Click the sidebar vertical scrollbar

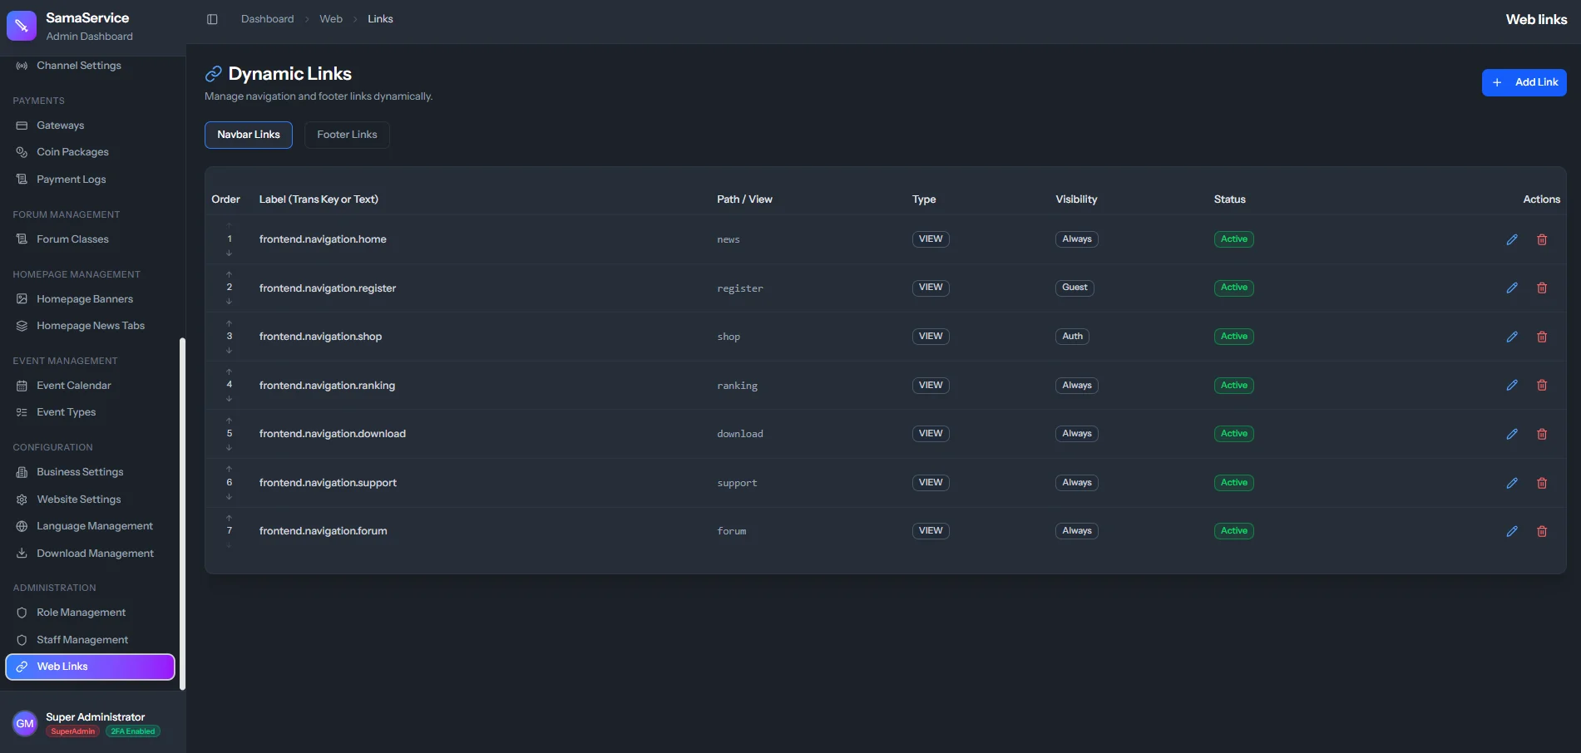[x=182, y=514]
